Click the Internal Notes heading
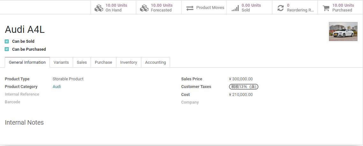 tap(24, 122)
